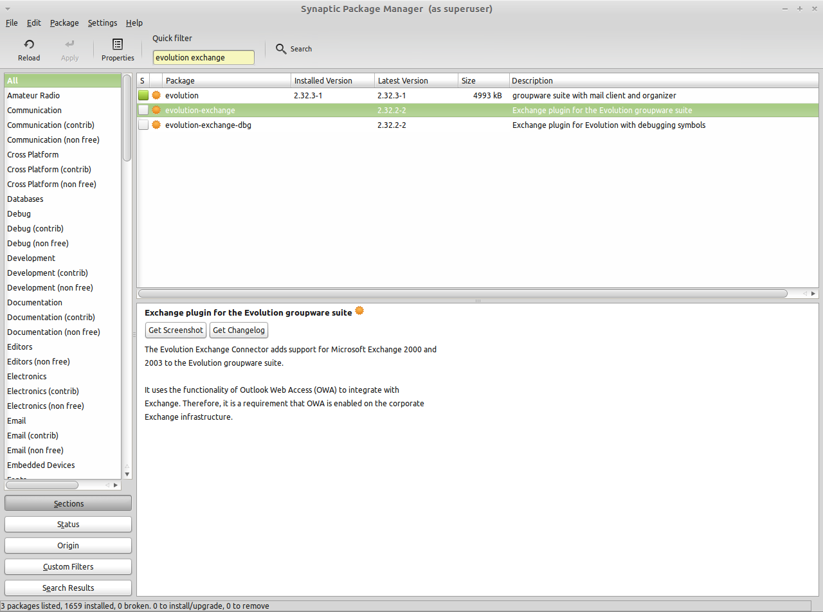Sort by the Installed Version column header
Image resolution: width=823 pixels, height=612 pixels.
(x=332, y=80)
